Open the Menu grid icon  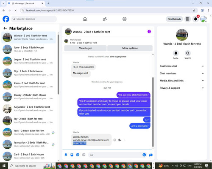tap(187, 19)
